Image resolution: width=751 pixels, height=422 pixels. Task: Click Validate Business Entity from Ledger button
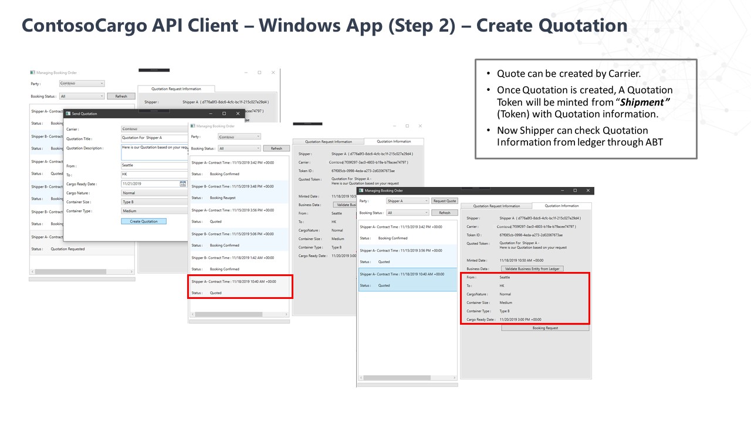click(x=532, y=268)
